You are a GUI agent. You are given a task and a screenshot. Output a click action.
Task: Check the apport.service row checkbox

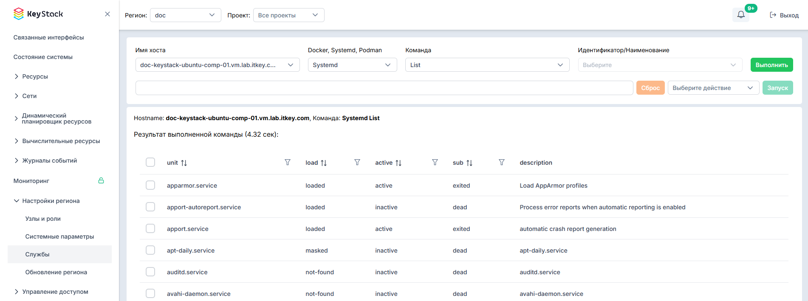[x=150, y=228]
